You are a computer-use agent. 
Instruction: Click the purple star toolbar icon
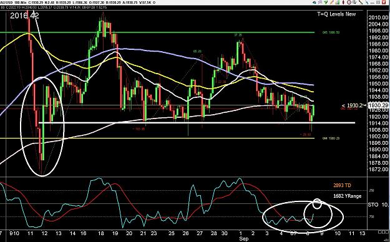tap(320, 2)
